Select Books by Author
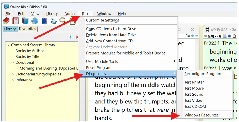This screenshot has width=239, height=122. 30,51
